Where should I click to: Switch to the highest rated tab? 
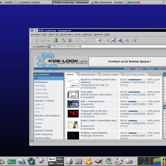point(110,74)
